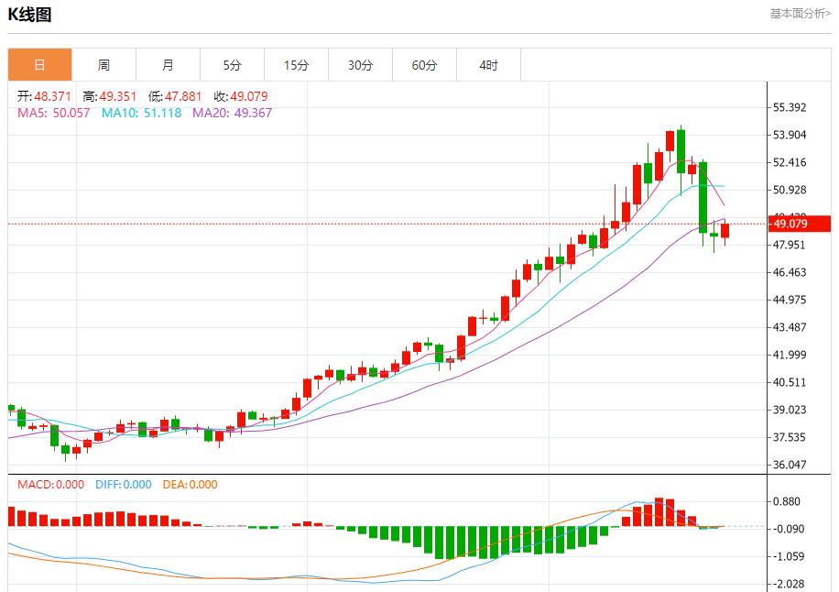Image resolution: width=839 pixels, height=592 pixels.
Task: Click the highlighted 日 daily tab
Action: tap(39, 64)
